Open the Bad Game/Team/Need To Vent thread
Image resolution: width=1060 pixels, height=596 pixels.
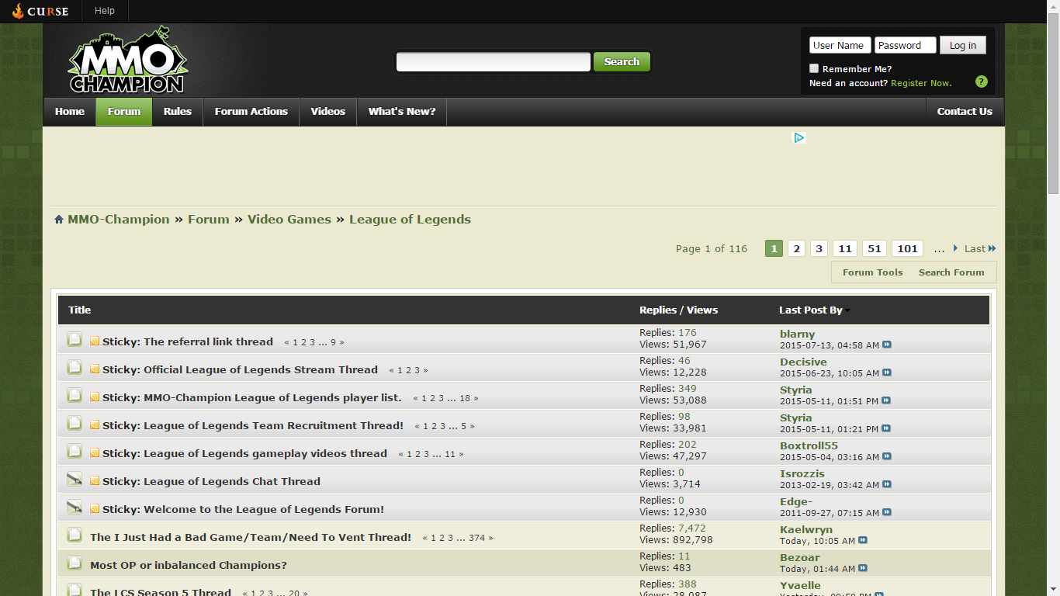pos(251,537)
